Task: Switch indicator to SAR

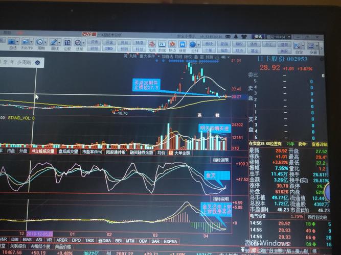Action: click(x=155, y=241)
